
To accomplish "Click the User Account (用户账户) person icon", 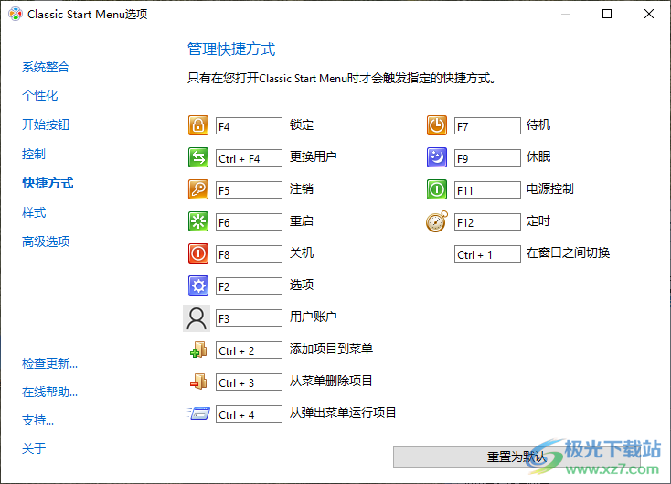I will pos(197,318).
